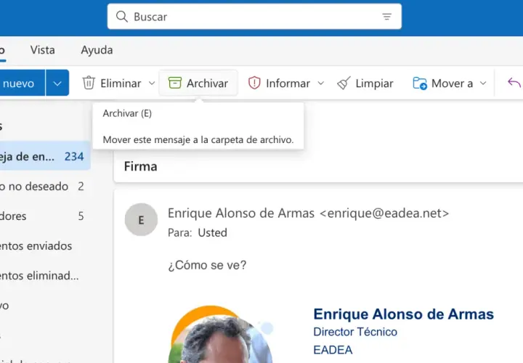The width and height of the screenshot is (523, 363).
Task: Click the Archivar (E) tooltip title
Action: click(127, 113)
